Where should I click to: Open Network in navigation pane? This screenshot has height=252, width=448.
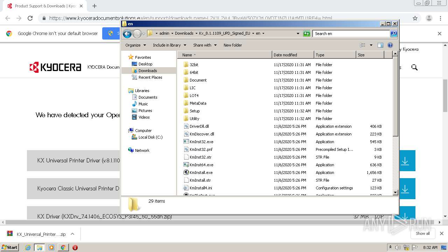pyautogui.click(x=142, y=150)
